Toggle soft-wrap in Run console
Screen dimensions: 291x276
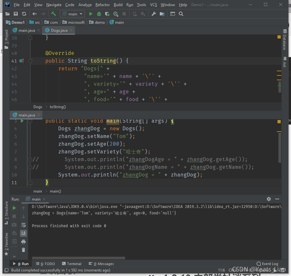click(23, 225)
